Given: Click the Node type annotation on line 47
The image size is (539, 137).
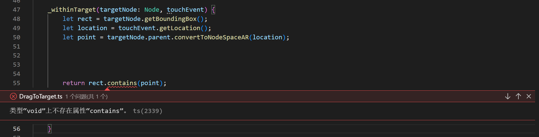Looking at the screenshot, I should [152, 10].
